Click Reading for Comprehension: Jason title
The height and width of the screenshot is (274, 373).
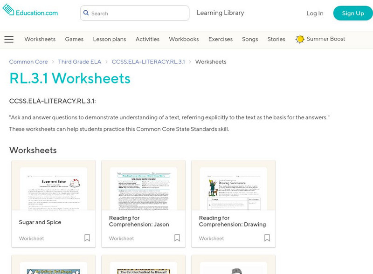[x=139, y=221]
